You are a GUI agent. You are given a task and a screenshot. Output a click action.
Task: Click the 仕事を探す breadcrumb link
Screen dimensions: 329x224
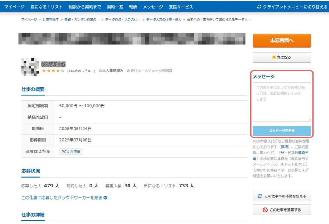[50, 19]
